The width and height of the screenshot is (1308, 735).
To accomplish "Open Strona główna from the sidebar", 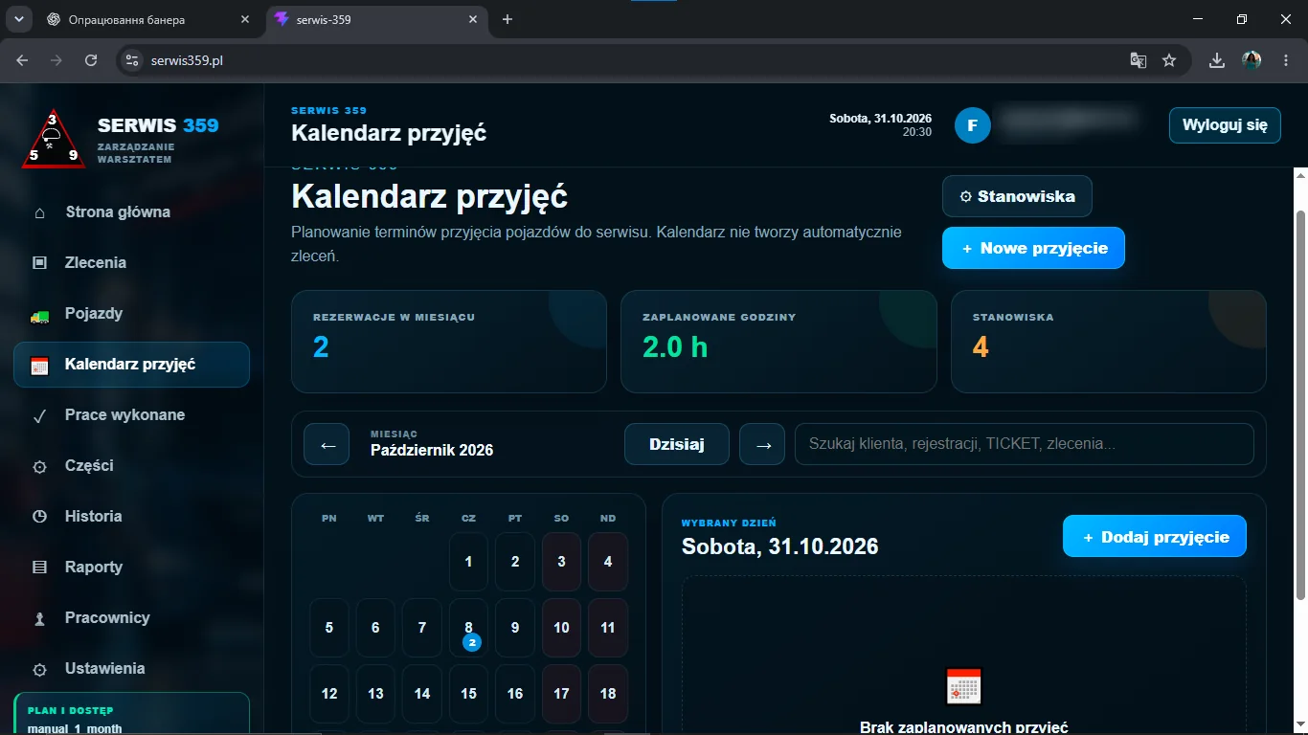I will (131, 212).
